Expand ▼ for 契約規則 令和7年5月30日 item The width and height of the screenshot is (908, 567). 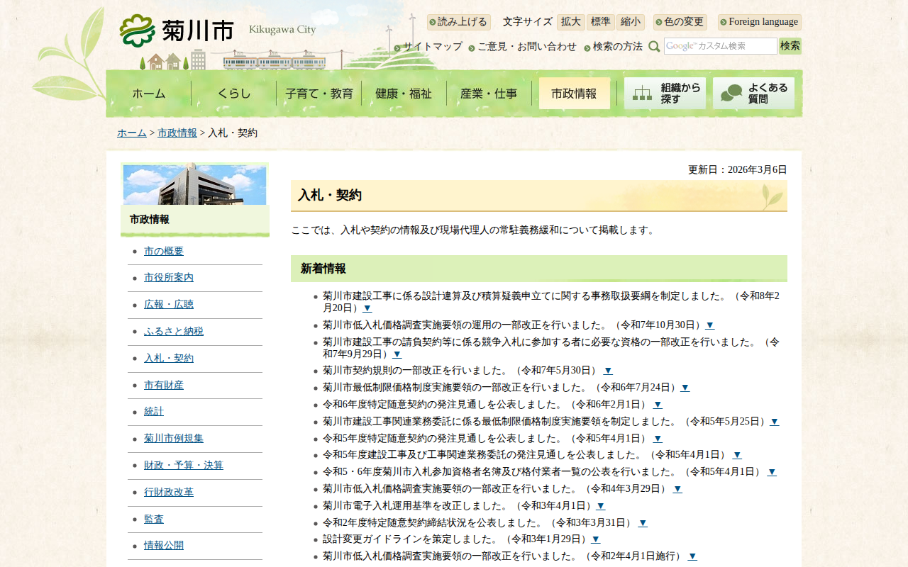point(608,371)
